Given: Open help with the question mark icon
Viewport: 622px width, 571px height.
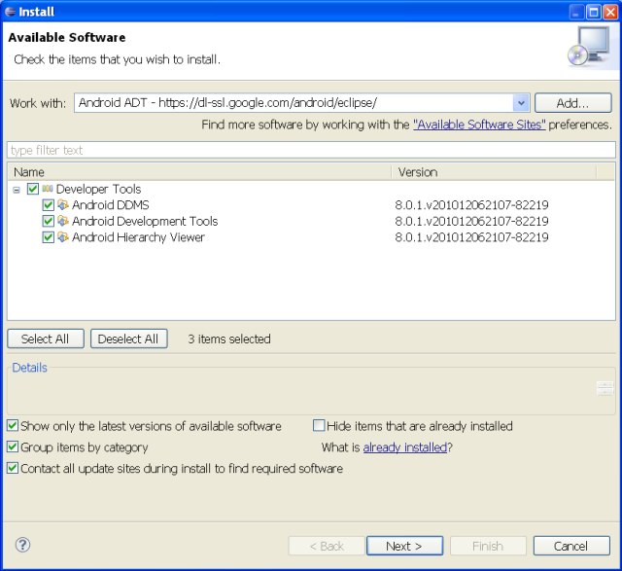Looking at the screenshot, I should click(x=22, y=545).
